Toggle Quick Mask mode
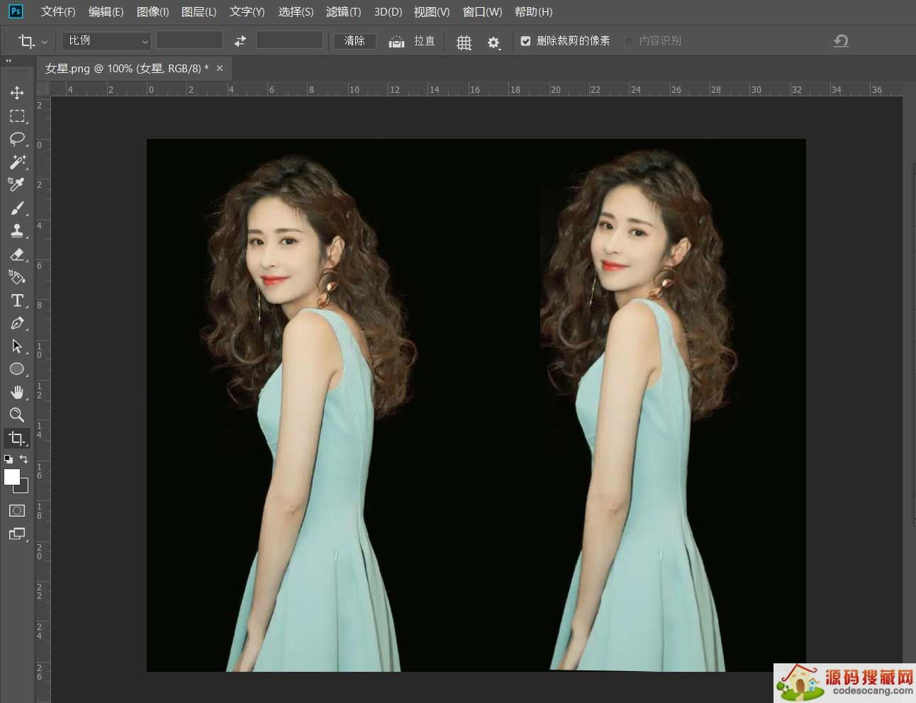Image resolution: width=916 pixels, height=703 pixels. 17,510
